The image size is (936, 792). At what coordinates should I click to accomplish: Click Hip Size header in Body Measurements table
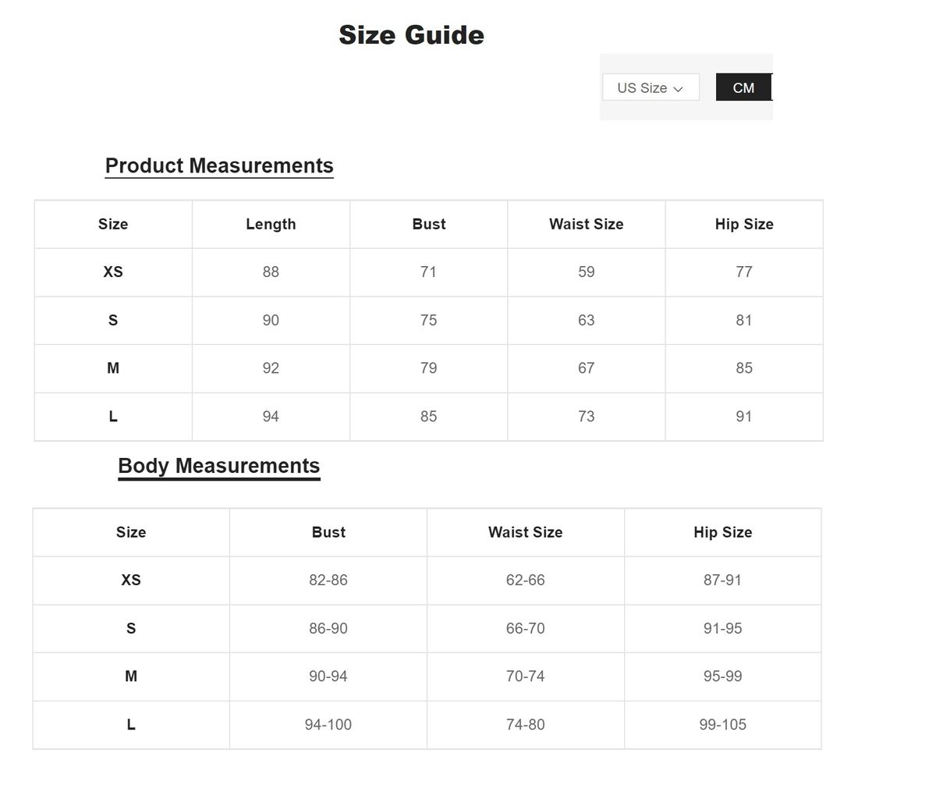click(722, 532)
